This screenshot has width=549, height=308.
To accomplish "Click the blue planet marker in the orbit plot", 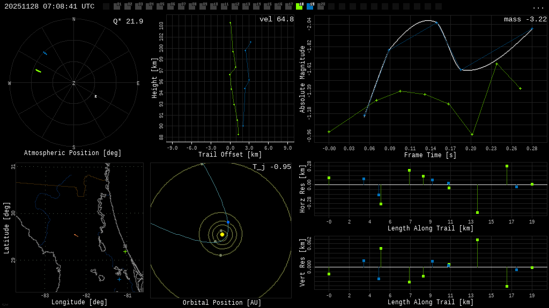I will tap(227, 221).
